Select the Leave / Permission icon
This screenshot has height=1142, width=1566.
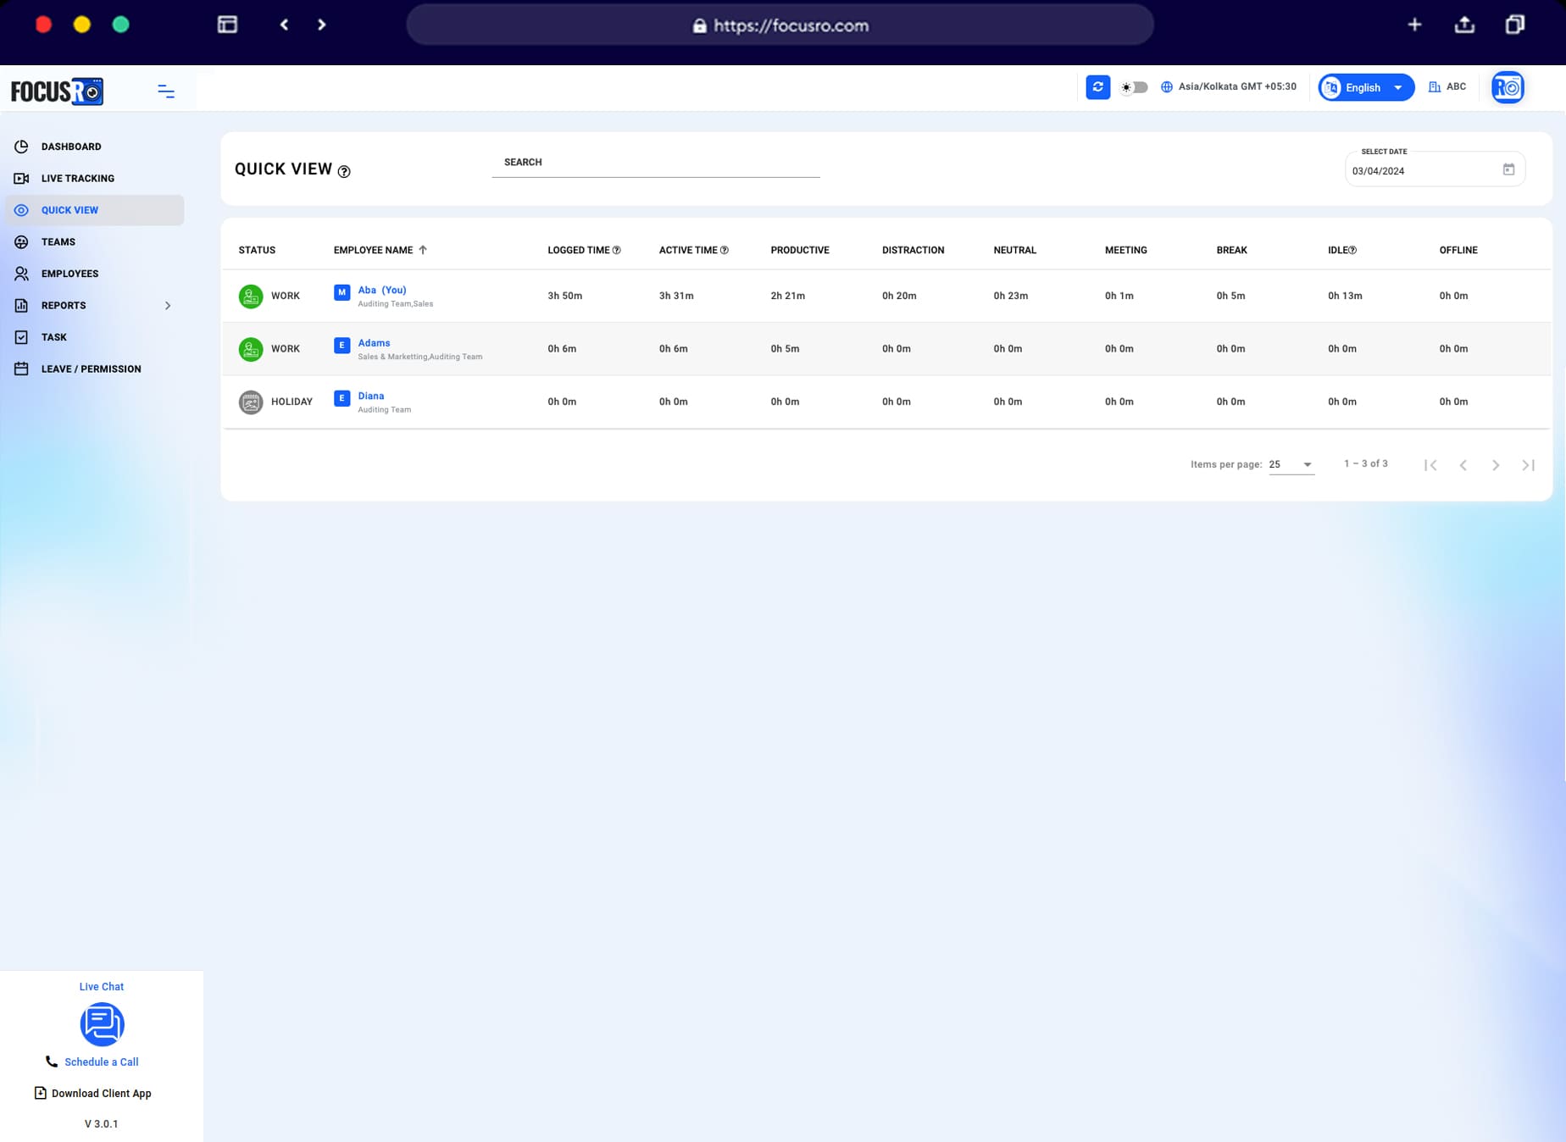(22, 369)
